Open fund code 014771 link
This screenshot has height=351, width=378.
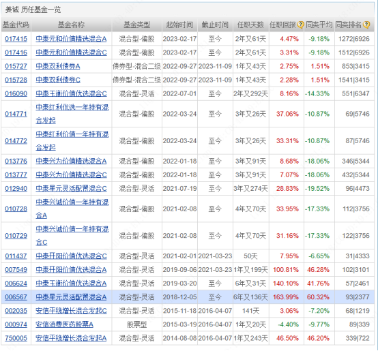(x=16, y=114)
